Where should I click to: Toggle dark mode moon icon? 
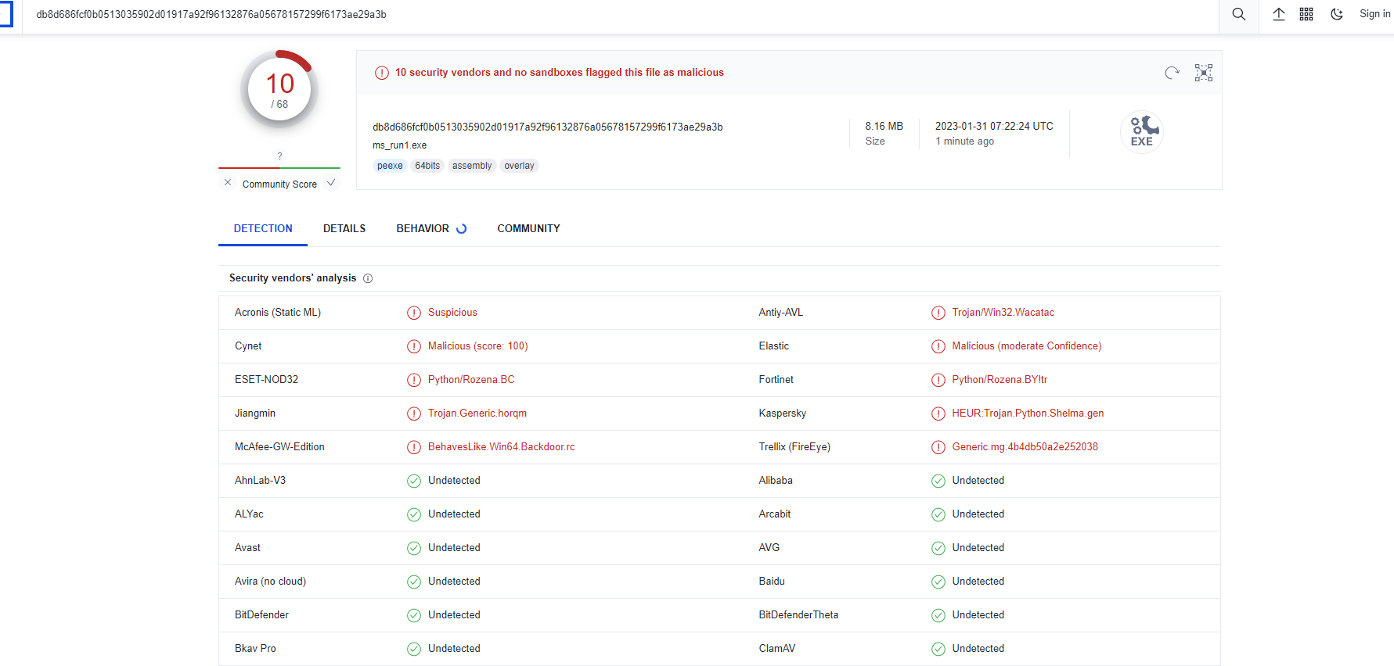[1337, 14]
